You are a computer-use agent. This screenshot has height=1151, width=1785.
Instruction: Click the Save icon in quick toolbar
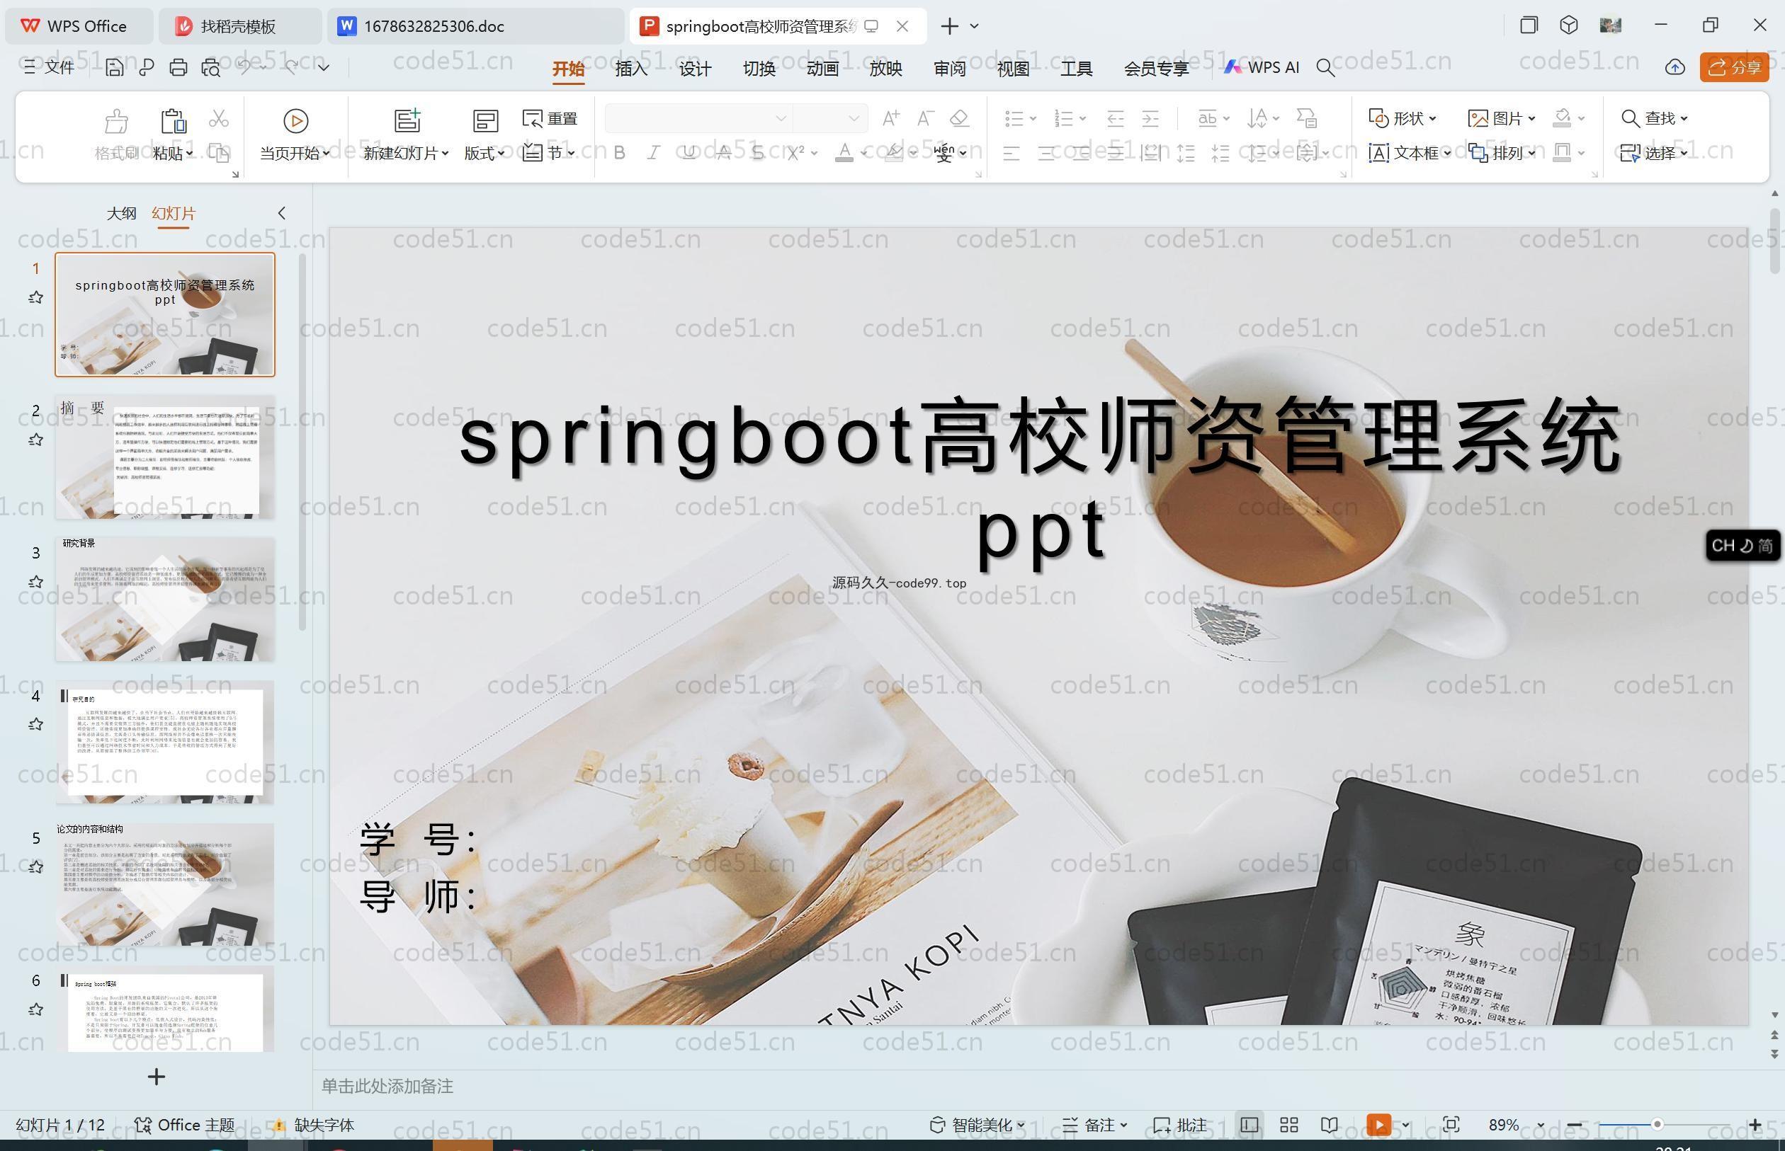point(115,67)
